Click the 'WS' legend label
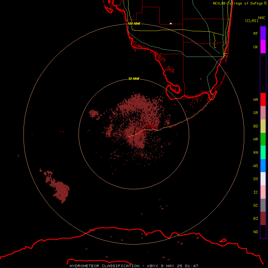The height and width of the screenshot is (268, 268). pyautogui.click(x=256, y=166)
